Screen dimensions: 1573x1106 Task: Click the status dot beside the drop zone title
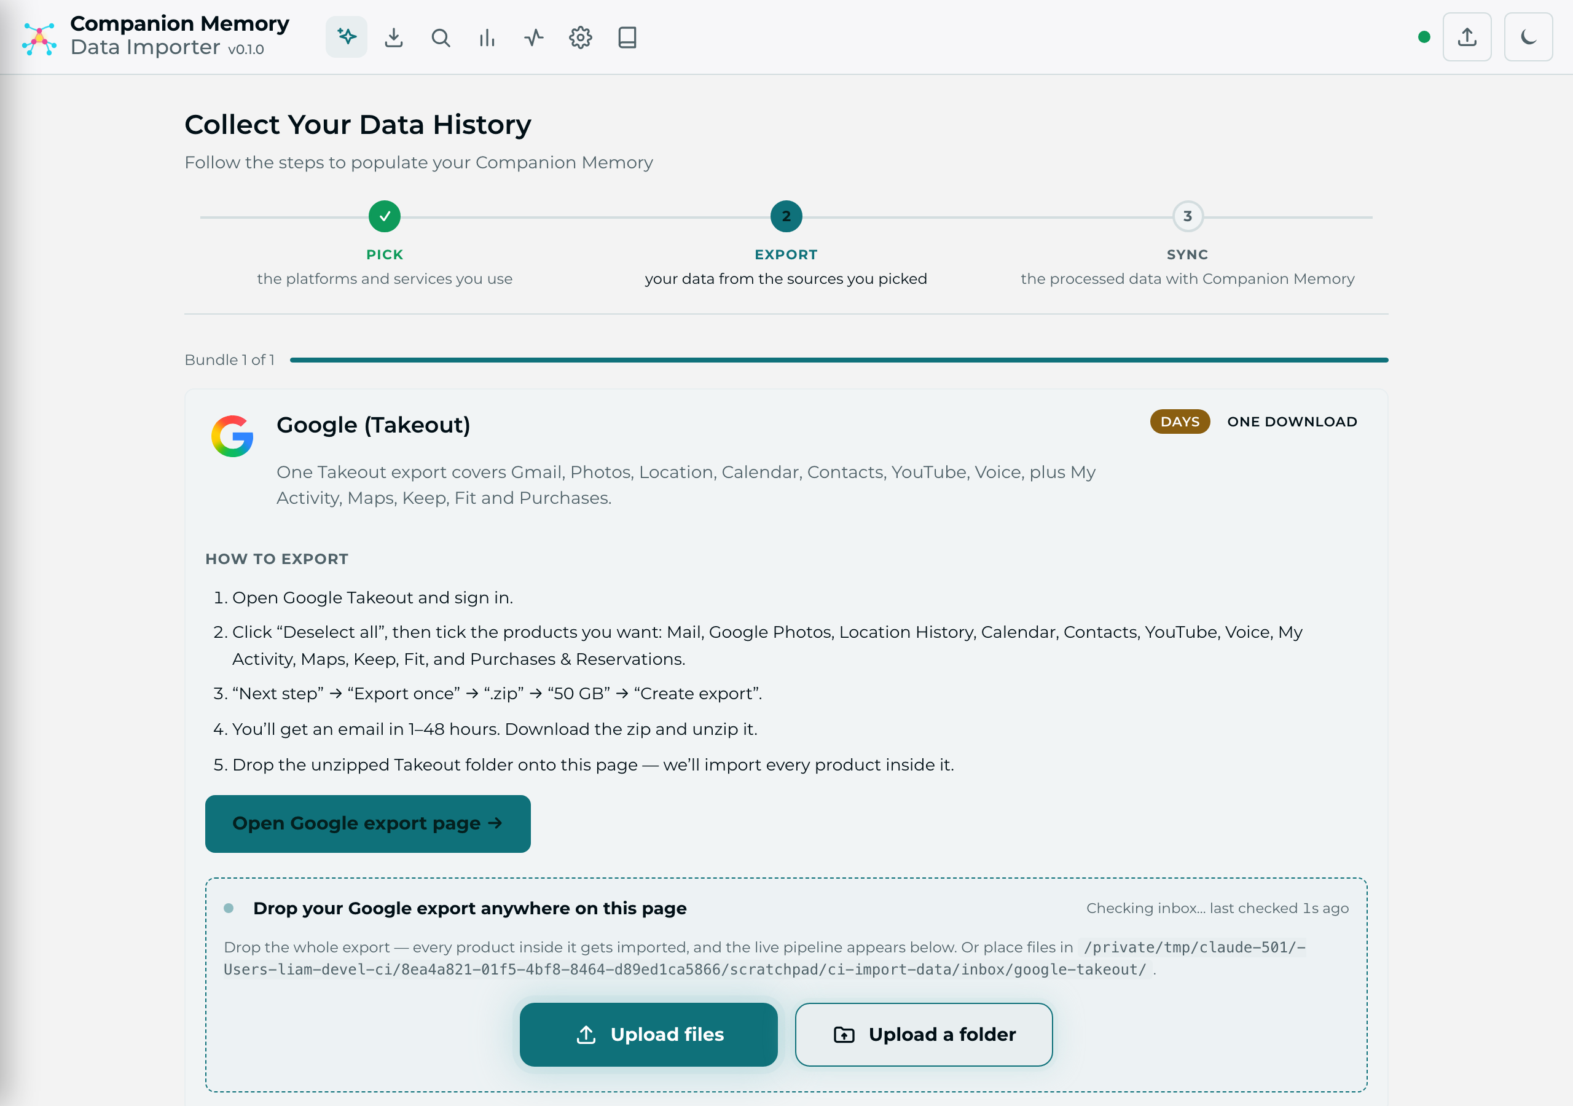pyautogui.click(x=229, y=908)
